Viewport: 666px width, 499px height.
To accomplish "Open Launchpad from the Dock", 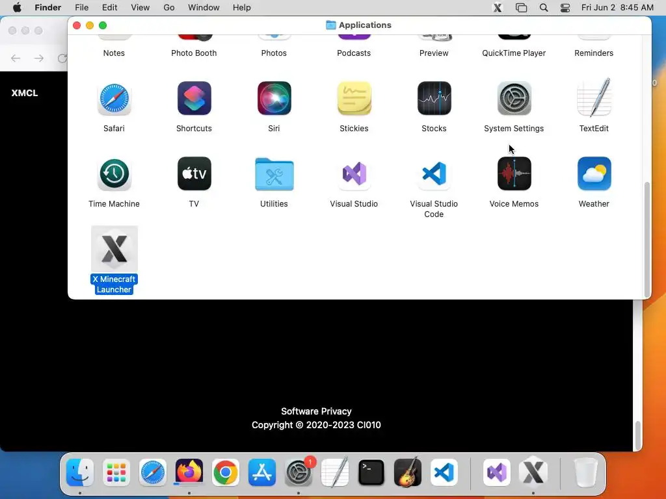I will click(x=116, y=472).
